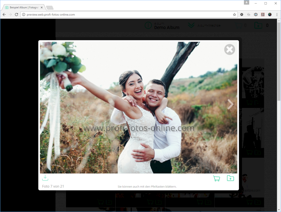
Task: Add photo to the favorites folder
Action: pyautogui.click(x=230, y=178)
